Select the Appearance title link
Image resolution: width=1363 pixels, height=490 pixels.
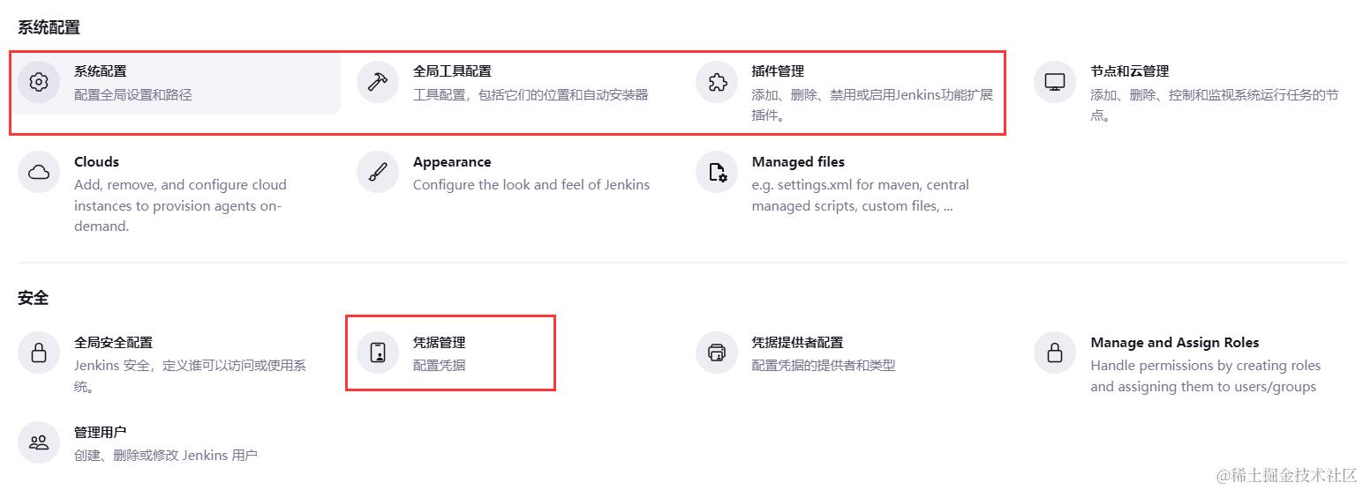pyautogui.click(x=452, y=162)
